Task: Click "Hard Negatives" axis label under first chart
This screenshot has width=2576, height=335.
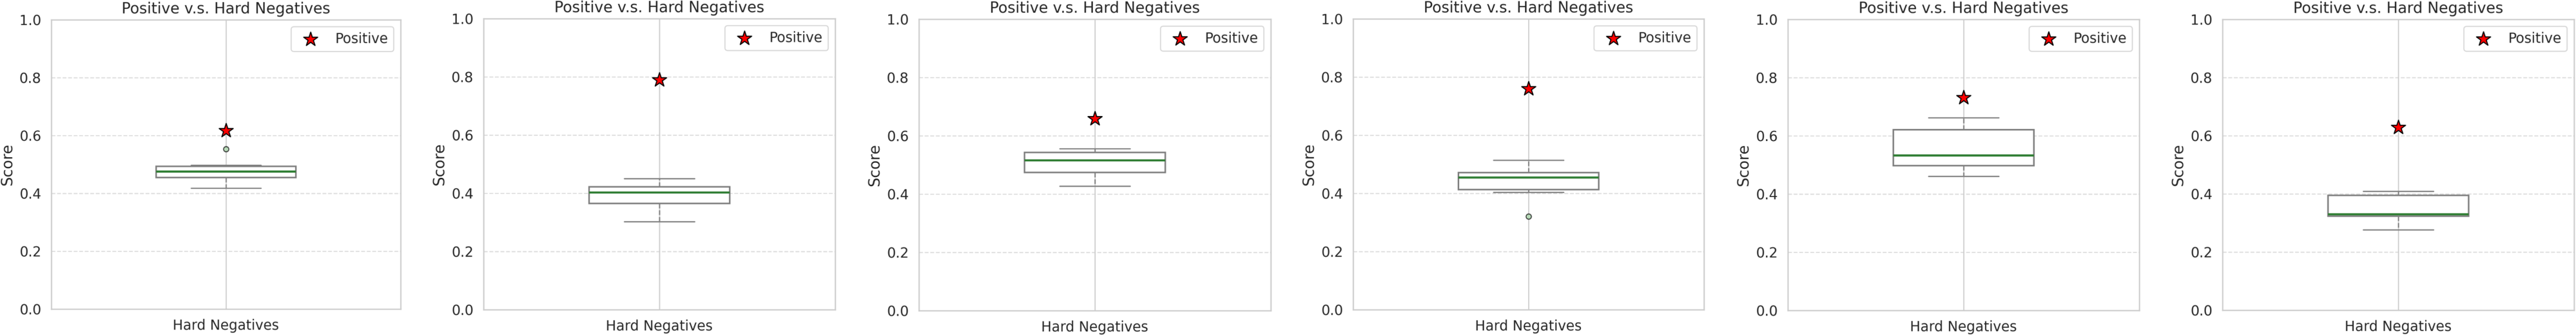Action: [226, 325]
